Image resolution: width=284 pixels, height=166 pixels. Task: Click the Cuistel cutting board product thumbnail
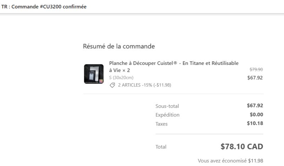tap(94, 74)
